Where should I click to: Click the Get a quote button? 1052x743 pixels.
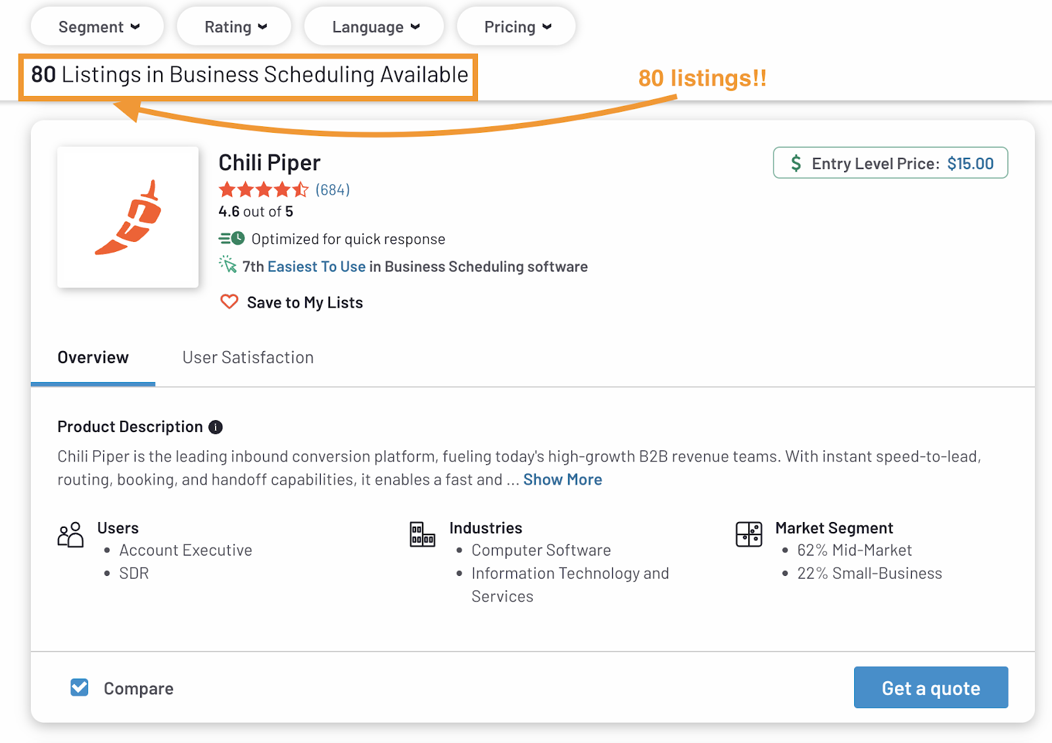(x=931, y=688)
